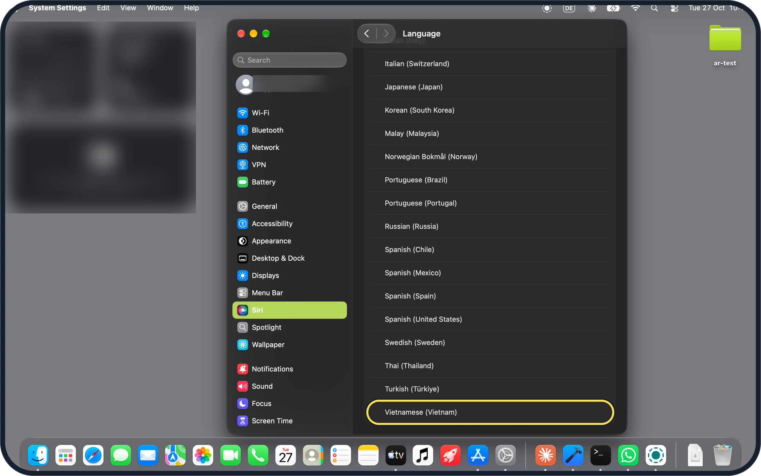Choose Malay (Malaysia) language

click(490, 133)
